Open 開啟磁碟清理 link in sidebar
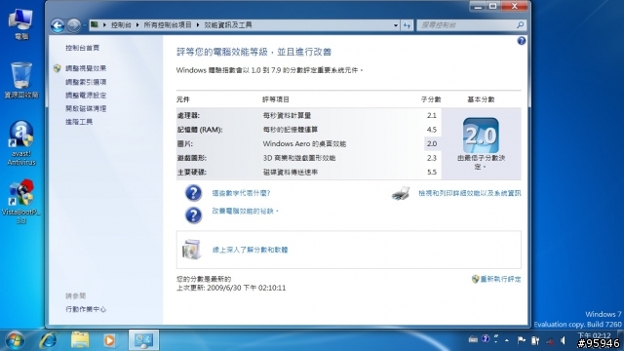This screenshot has height=351, width=624. point(86,108)
